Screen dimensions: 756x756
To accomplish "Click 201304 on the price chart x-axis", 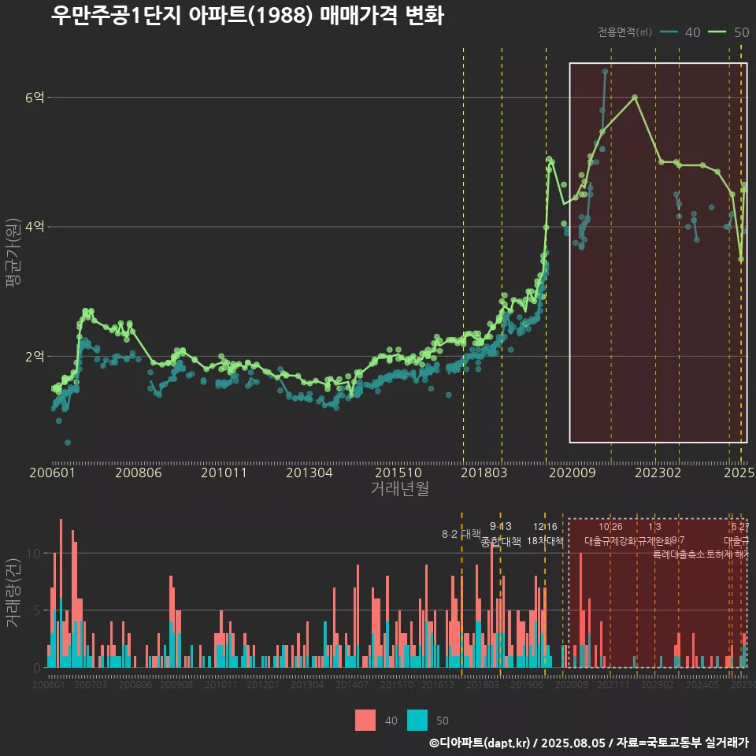I will click(309, 472).
